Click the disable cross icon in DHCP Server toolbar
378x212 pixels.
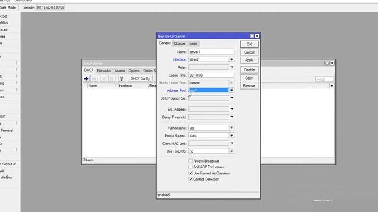click(x=112, y=78)
